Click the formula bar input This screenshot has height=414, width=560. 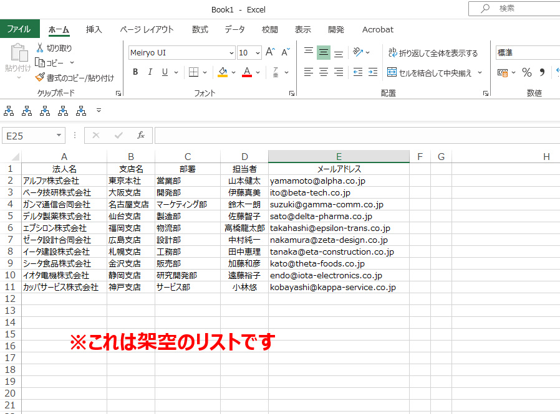pyautogui.click(x=357, y=136)
